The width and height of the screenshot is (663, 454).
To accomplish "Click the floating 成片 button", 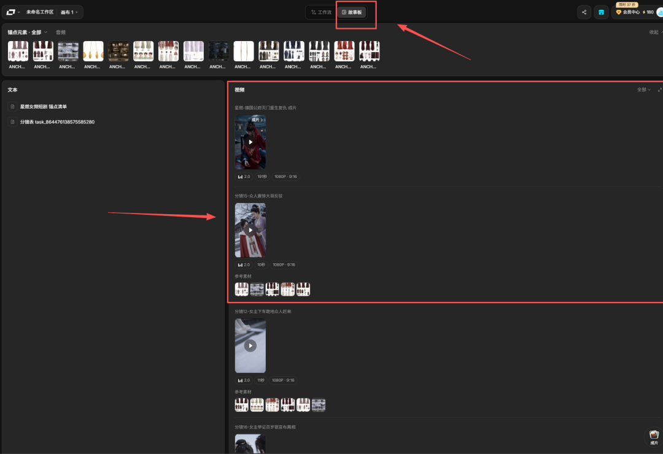I will (654, 437).
